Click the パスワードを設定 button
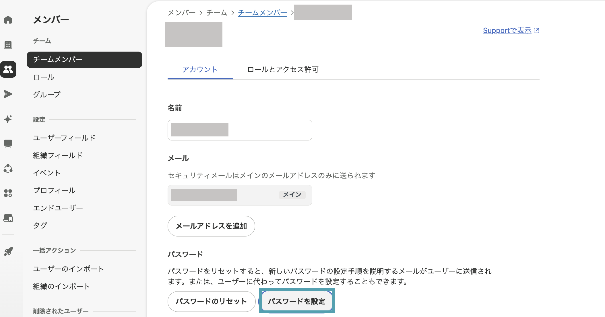Image resolution: width=605 pixels, height=317 pixels. [296, 302]
